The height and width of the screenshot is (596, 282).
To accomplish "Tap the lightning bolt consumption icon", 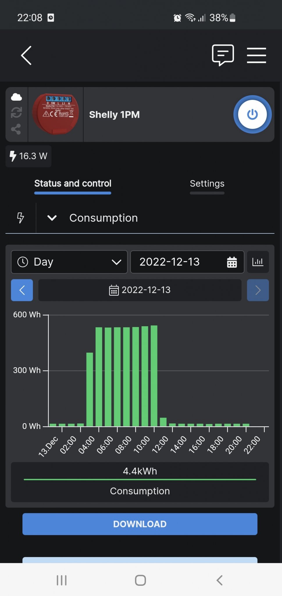I will [x=20, y=218].
